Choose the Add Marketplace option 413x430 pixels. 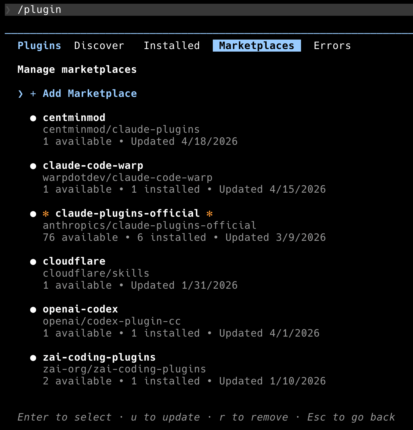(x=90, y=93)
